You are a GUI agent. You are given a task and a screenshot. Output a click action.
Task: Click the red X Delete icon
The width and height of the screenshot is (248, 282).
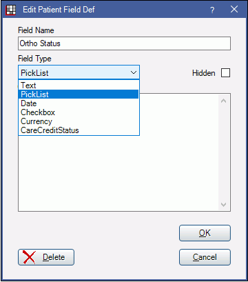tap(30, 257)
